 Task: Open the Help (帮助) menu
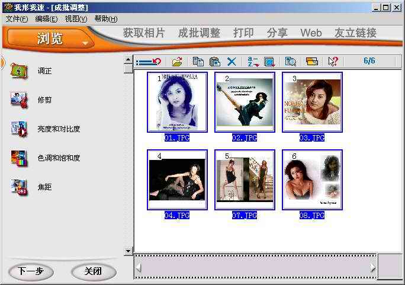coord(106,19)
